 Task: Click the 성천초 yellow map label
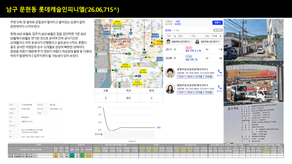[126, 66]
